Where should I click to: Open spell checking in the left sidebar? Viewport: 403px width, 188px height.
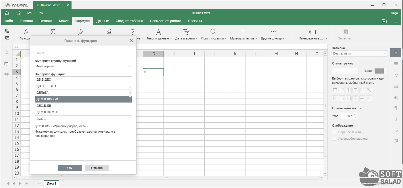(7, 74)
